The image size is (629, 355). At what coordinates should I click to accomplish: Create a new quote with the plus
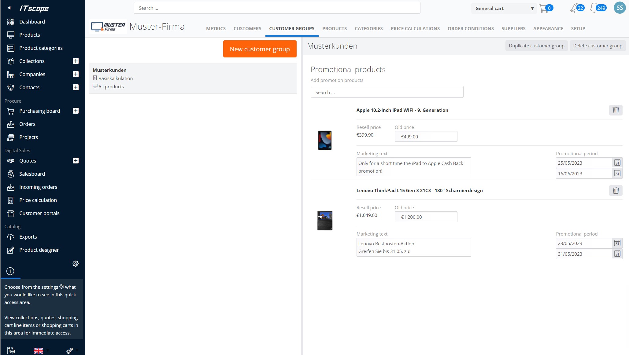click(x=76, y=161)
